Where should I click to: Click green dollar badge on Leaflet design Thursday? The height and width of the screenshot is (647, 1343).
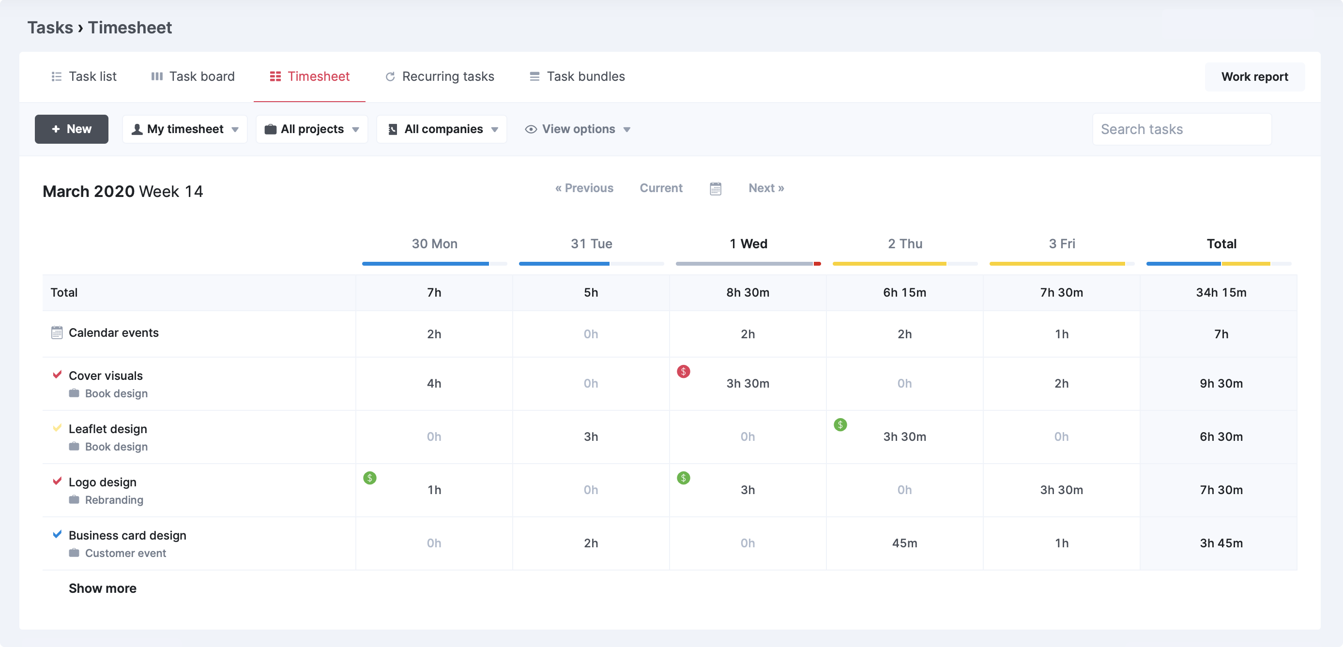click(x=840, y=424)
